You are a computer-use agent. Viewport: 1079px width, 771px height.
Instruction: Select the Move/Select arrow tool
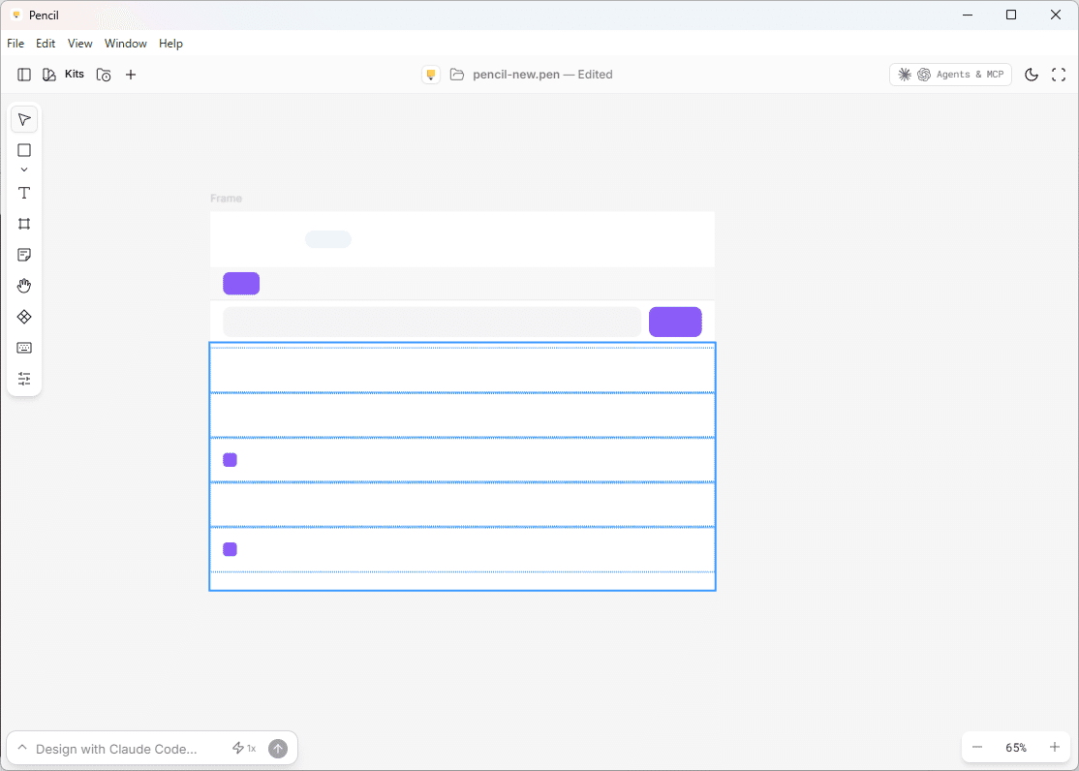pos(24,119)
